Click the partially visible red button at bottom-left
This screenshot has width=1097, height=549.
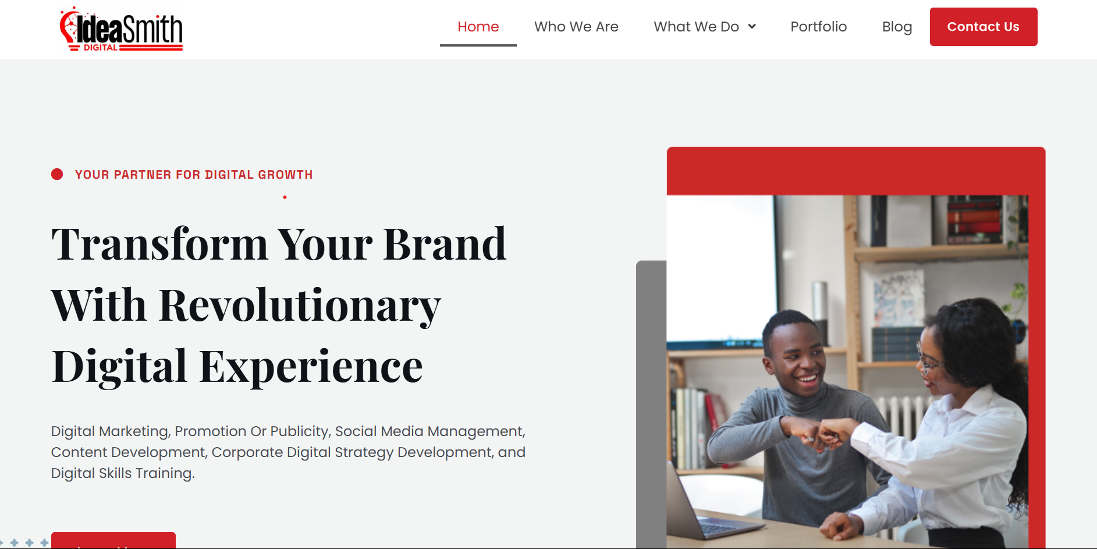(113, 540)
